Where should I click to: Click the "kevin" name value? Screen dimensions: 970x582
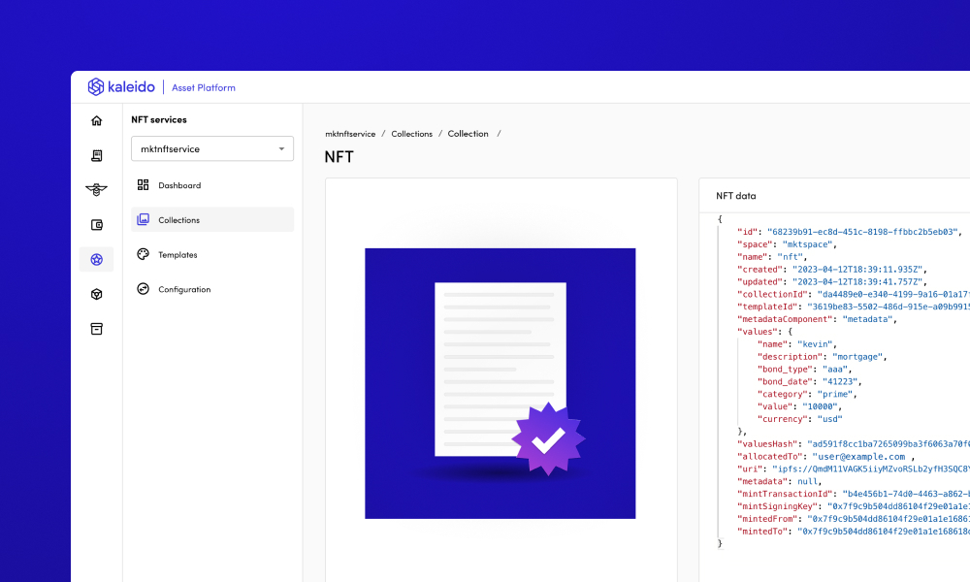pos(815,344)
